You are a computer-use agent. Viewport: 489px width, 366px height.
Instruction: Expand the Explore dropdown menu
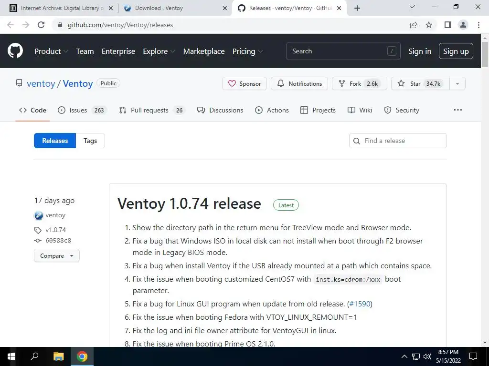tap(159, 51)
